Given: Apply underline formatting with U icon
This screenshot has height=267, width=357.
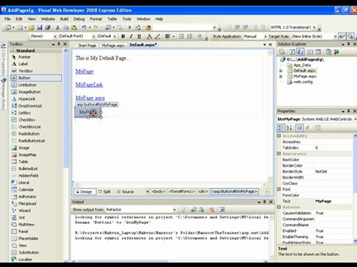Looking at the screenshot, I should (139, 36).
